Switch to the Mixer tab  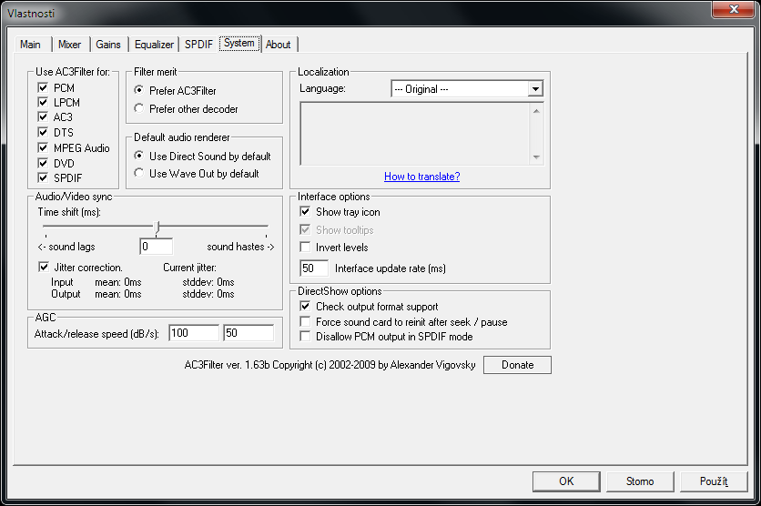click(x=69, y=45)
